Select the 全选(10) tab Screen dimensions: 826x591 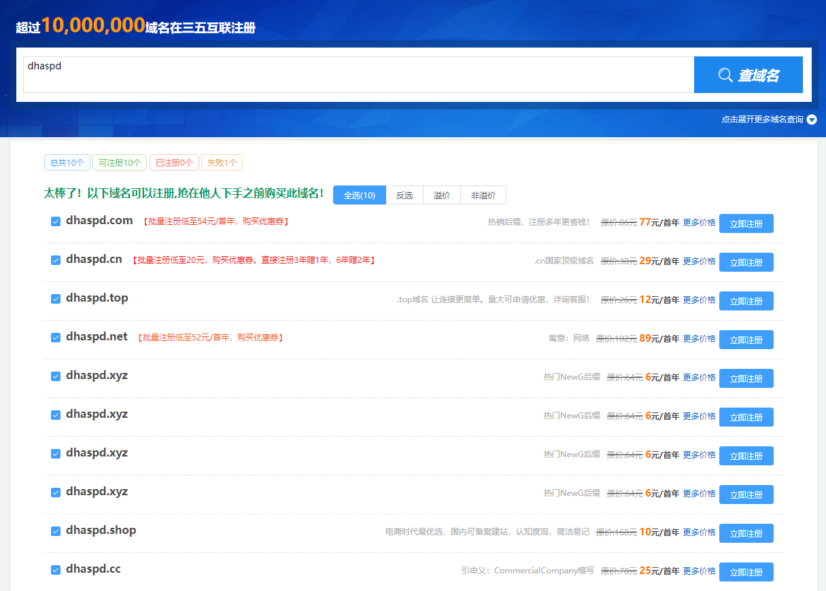coord(359,195)
